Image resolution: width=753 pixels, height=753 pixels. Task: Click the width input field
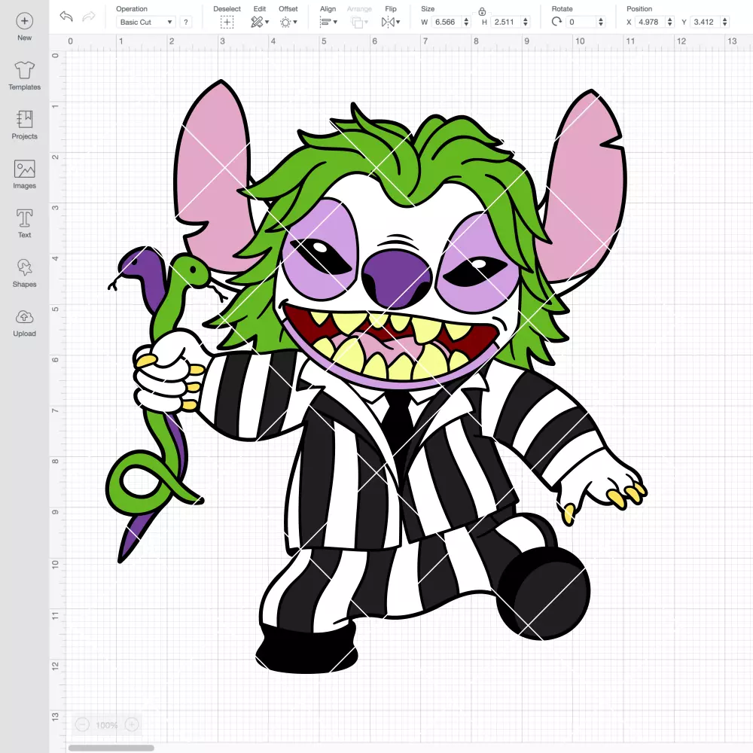click(x=446, y=22)
